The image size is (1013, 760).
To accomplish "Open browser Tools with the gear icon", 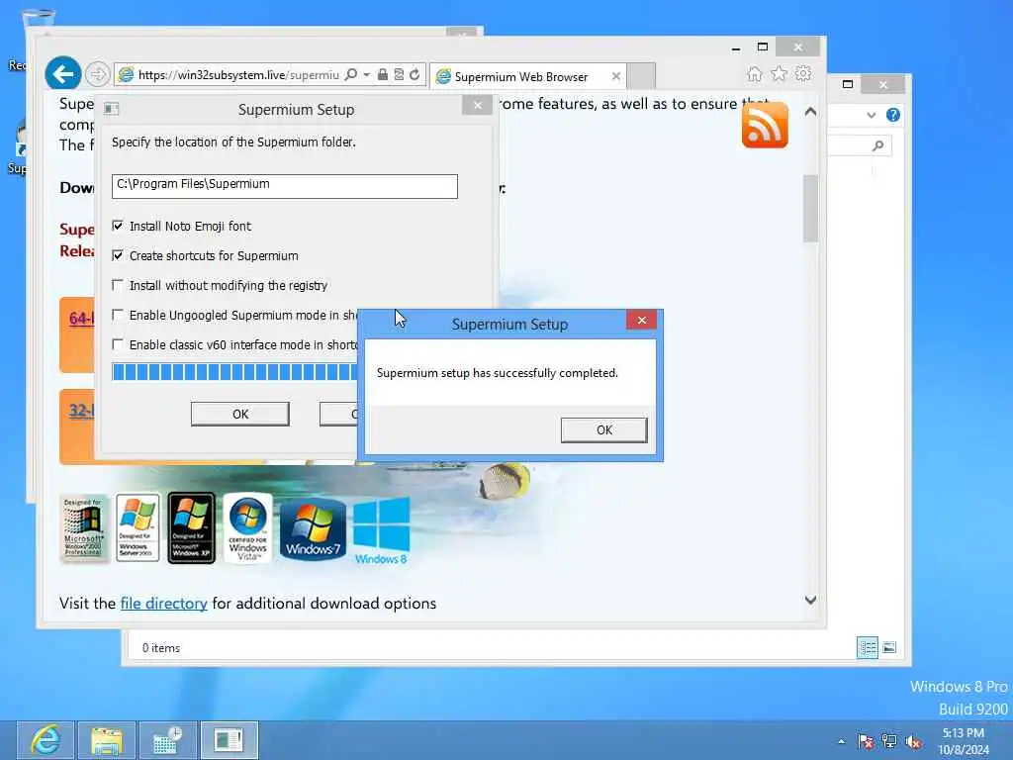I will click(x=803, y=73).
